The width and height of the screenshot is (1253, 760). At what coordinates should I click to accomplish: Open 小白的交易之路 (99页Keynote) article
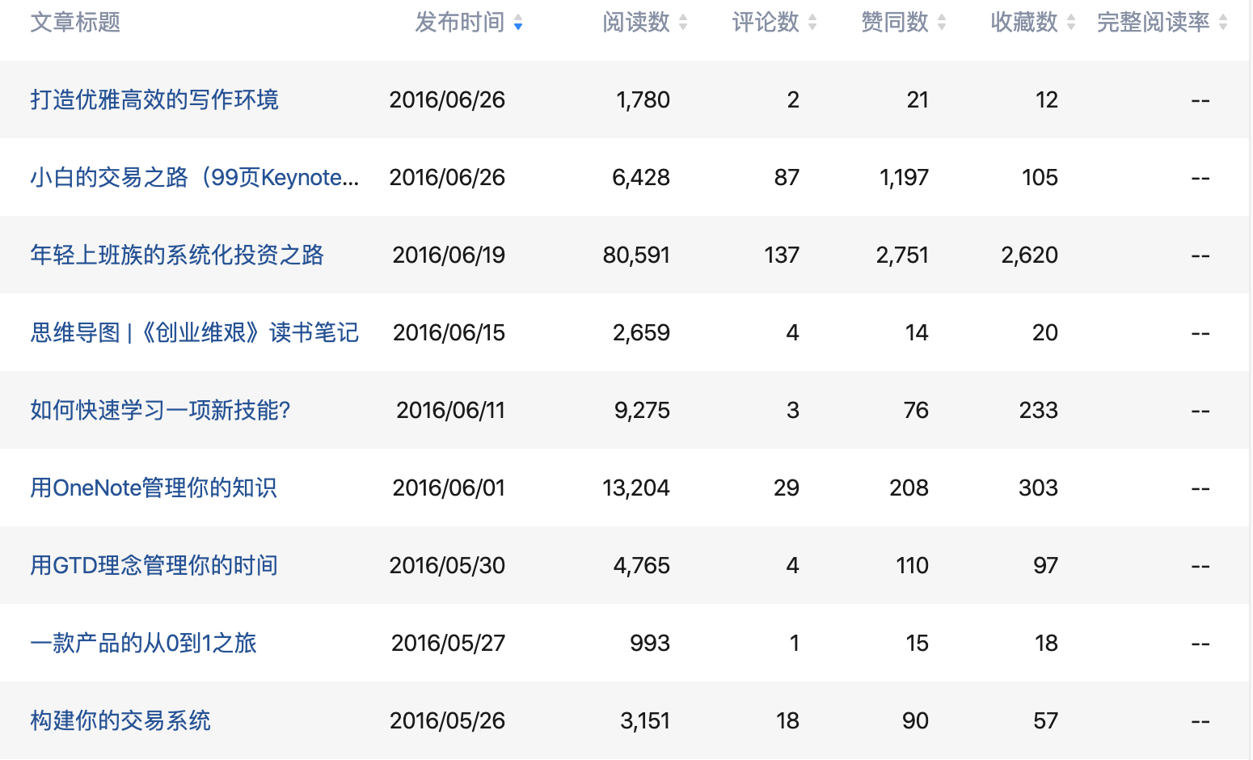pos(194,178)
